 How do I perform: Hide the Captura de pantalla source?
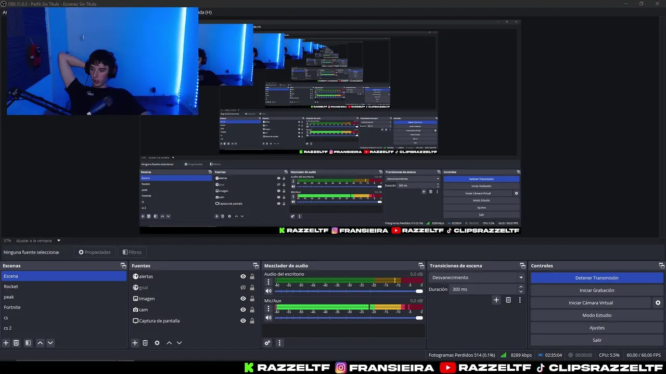(x=243, y=321)
